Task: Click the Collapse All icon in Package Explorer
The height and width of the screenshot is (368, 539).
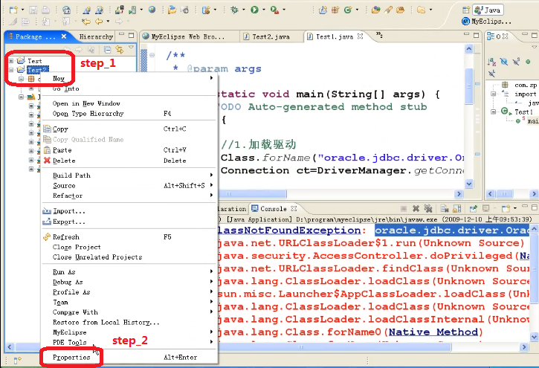Action: pyautogui.click(x=108, y=49)
